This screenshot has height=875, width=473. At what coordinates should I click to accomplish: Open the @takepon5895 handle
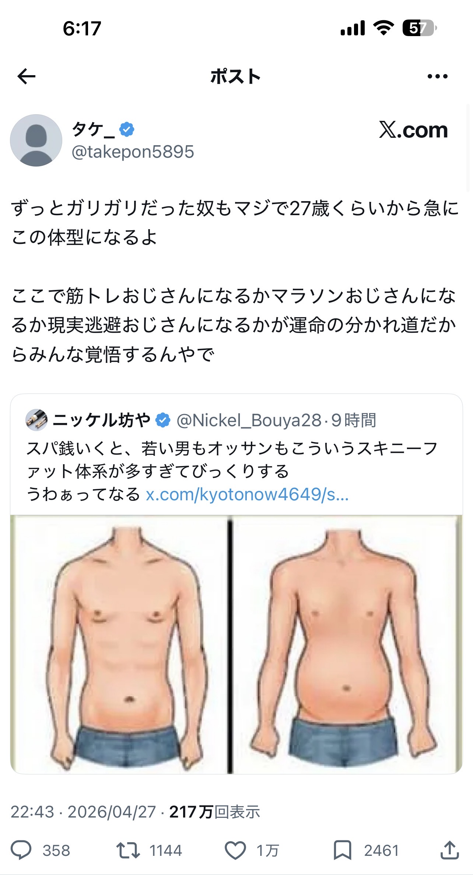pos(133,152)
